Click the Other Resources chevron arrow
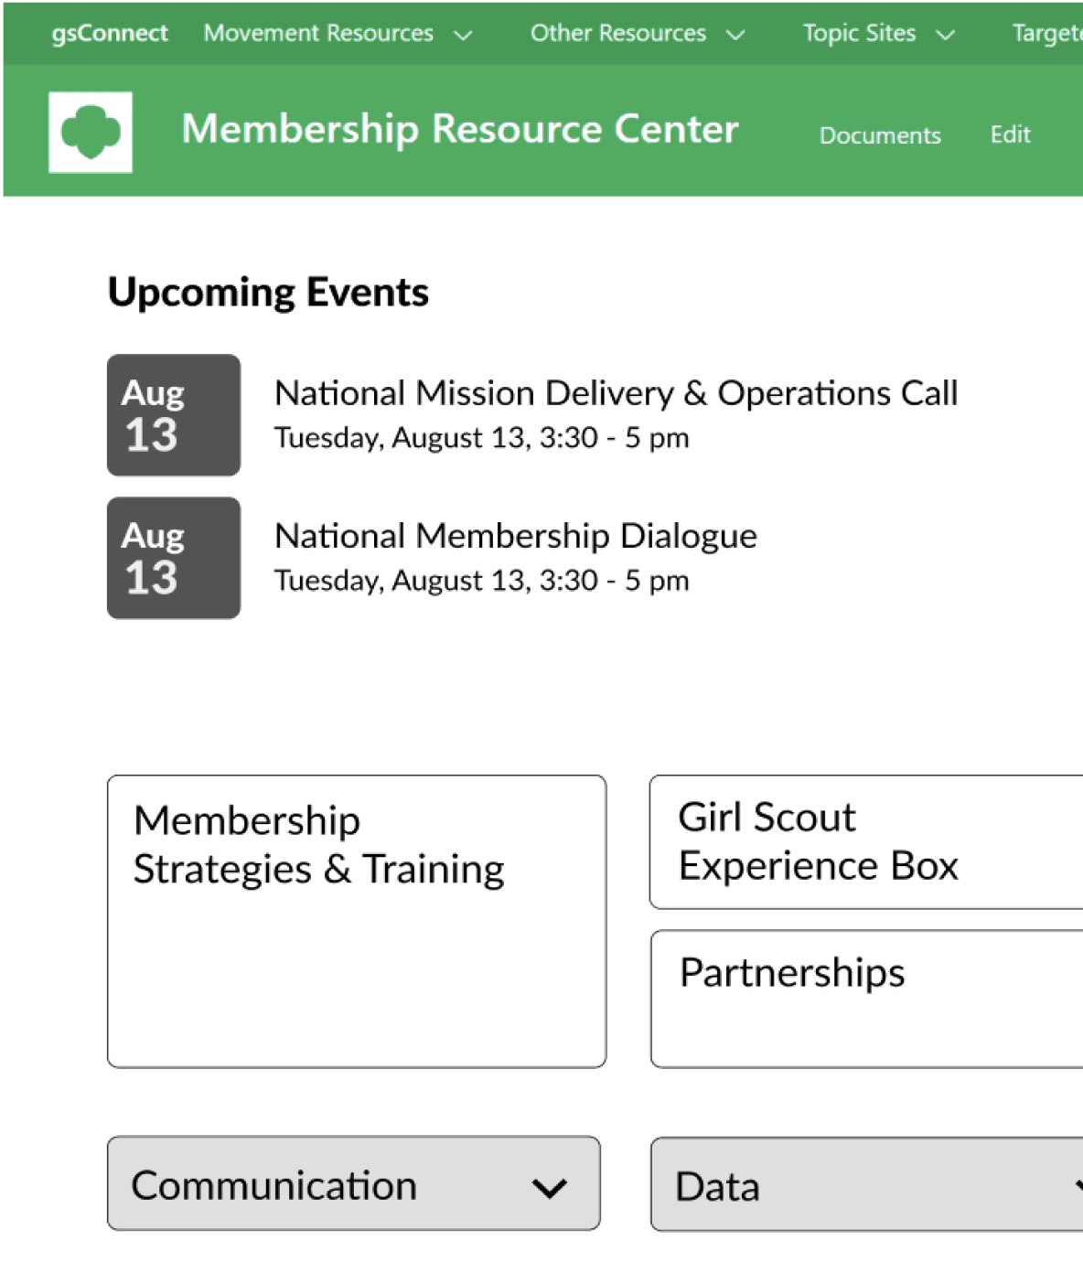Image resolution: width=1083 pixels, height=1273 pixels. pos(735,36)
